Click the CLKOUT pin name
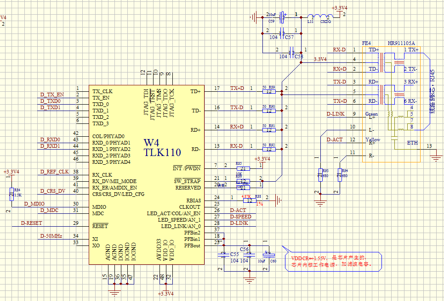The width and height of the screenshot is (444, 301). (190, 207)
